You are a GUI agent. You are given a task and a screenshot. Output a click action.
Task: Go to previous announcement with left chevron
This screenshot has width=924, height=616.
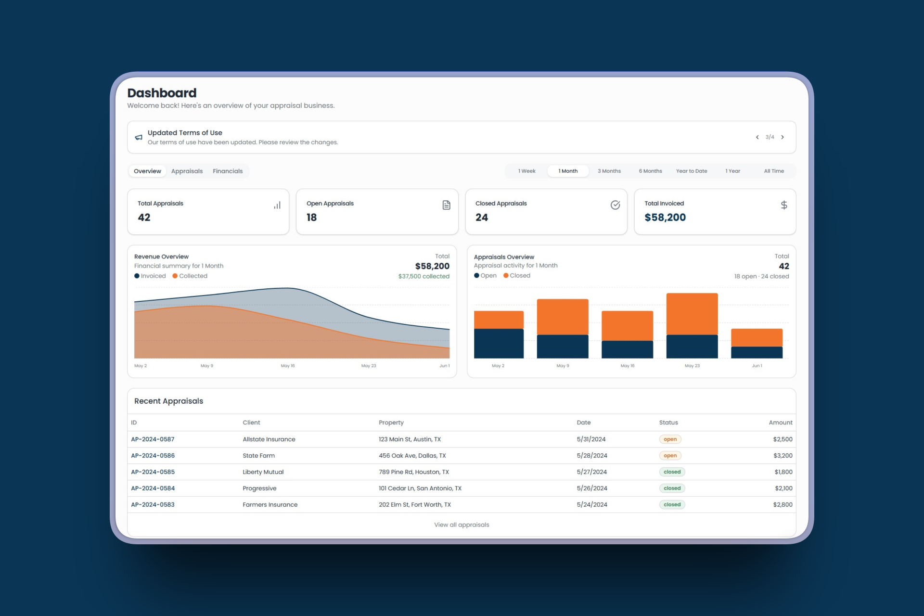point(757,137)
